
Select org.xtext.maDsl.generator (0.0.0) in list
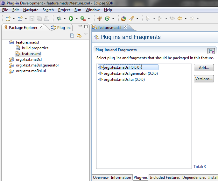pyautogui.click(x=130, y=73)
